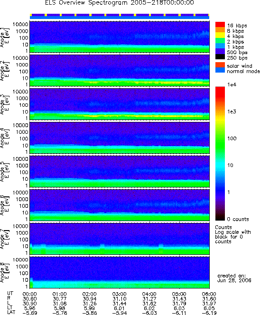
Task: Select the Anode 5 spectrogram panel
Action: coord(120,171)
